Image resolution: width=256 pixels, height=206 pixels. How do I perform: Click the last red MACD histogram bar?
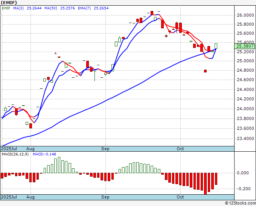point(216,179)
